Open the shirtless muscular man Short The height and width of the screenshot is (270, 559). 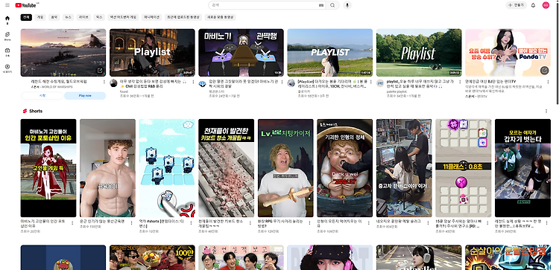point(107,168)
